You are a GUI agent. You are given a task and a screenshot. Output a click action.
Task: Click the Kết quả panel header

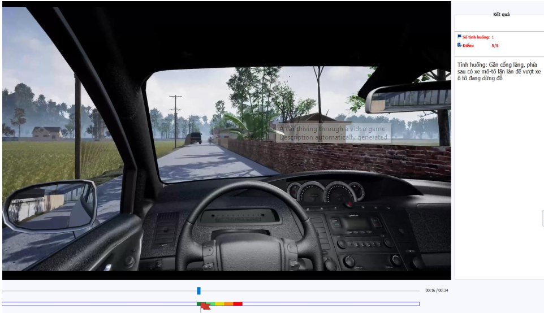pos(500,15)
